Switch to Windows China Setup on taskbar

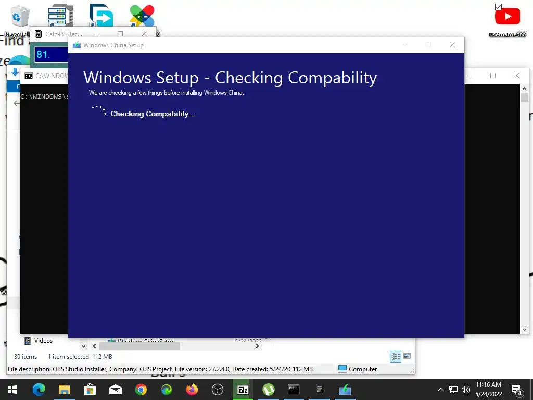(x=345, y=390)
